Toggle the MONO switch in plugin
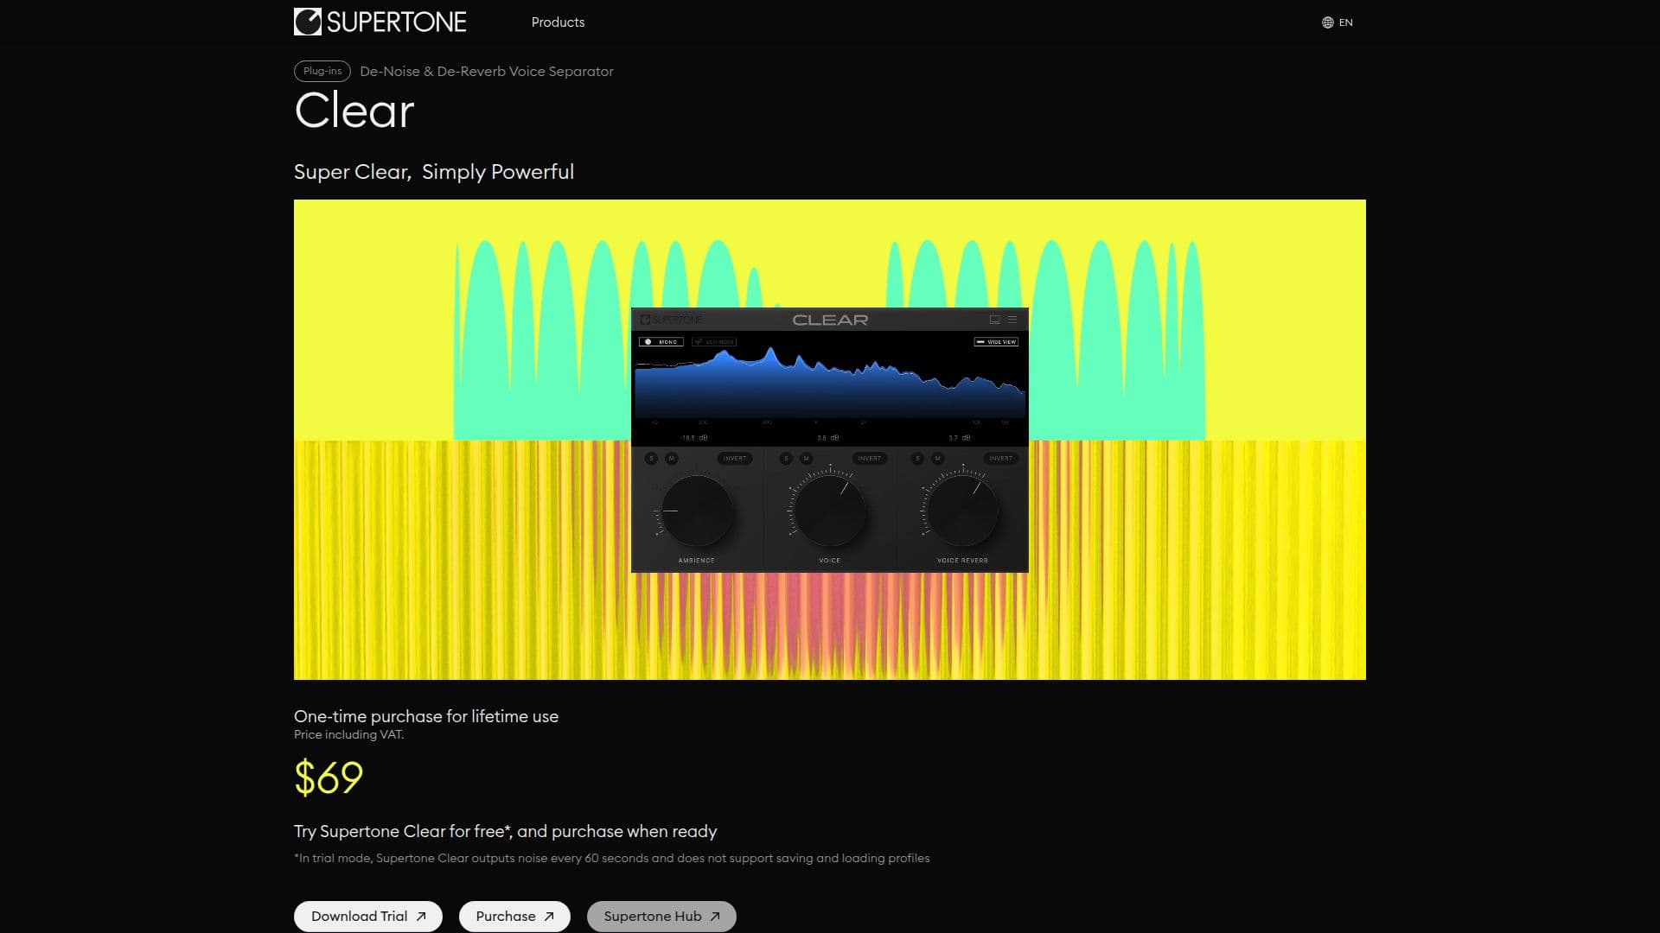 (661, 342)
